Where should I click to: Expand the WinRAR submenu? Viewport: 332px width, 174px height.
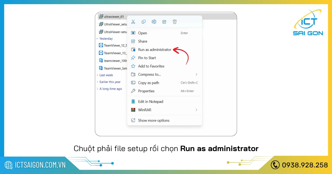[165, 110]
